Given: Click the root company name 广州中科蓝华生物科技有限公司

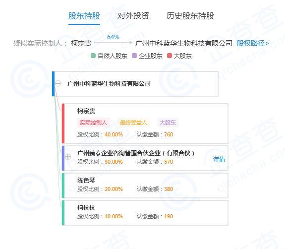Looking at the screenshot, I should tap(109, 84).
